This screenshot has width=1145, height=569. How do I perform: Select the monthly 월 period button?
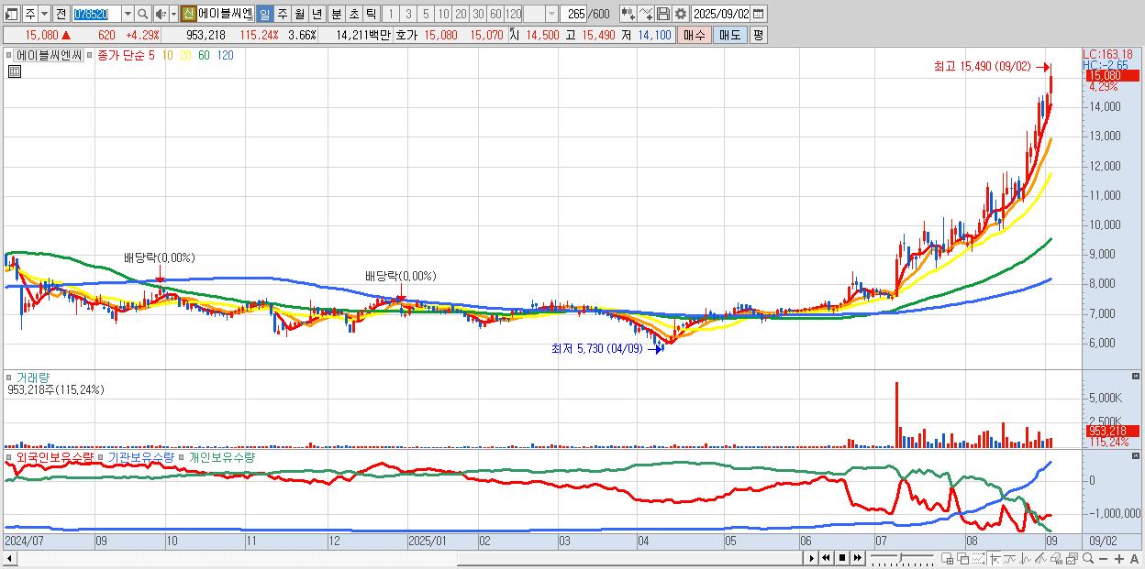point(299,14)
